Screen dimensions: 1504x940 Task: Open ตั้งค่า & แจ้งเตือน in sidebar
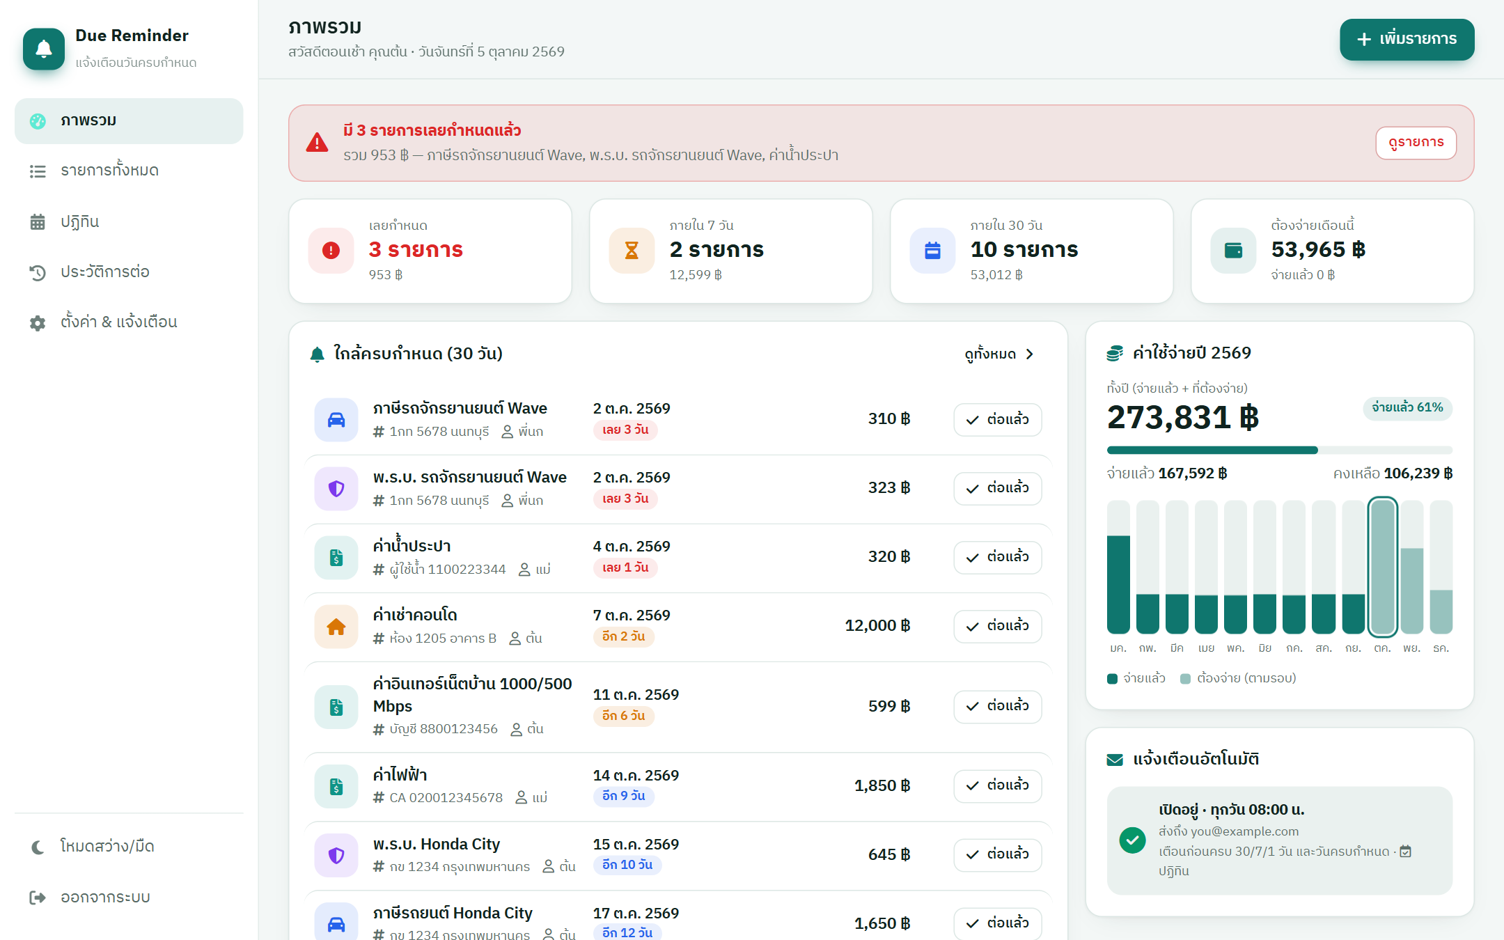pos(129,322)
